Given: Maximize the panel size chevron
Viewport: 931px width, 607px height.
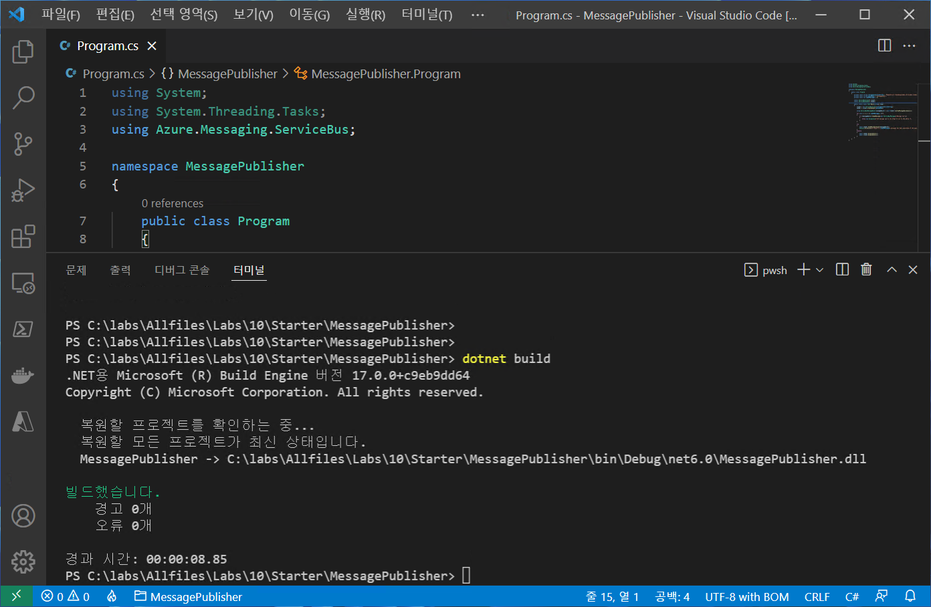Looking at the screenshot, I should [x=892, y=269].
